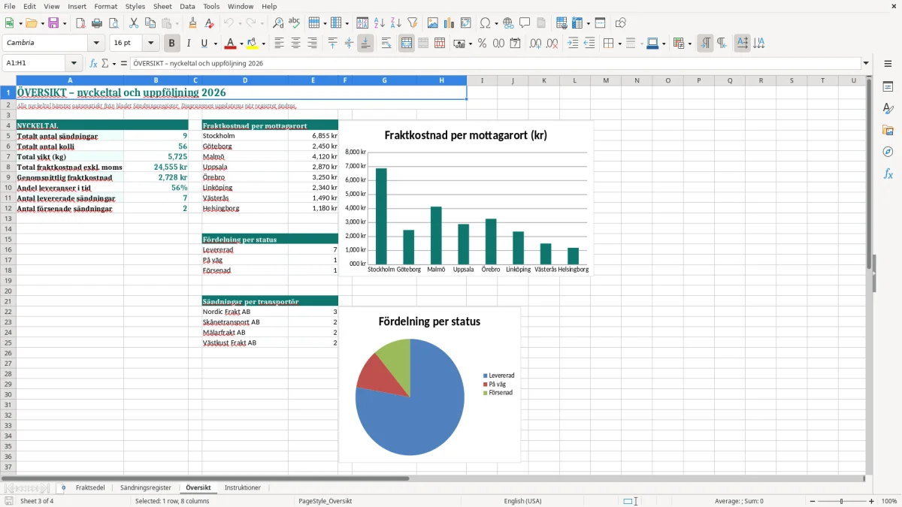Open Find and Replace icon
The width and height of the screenshot is (902, 507).
pos(278,23)
